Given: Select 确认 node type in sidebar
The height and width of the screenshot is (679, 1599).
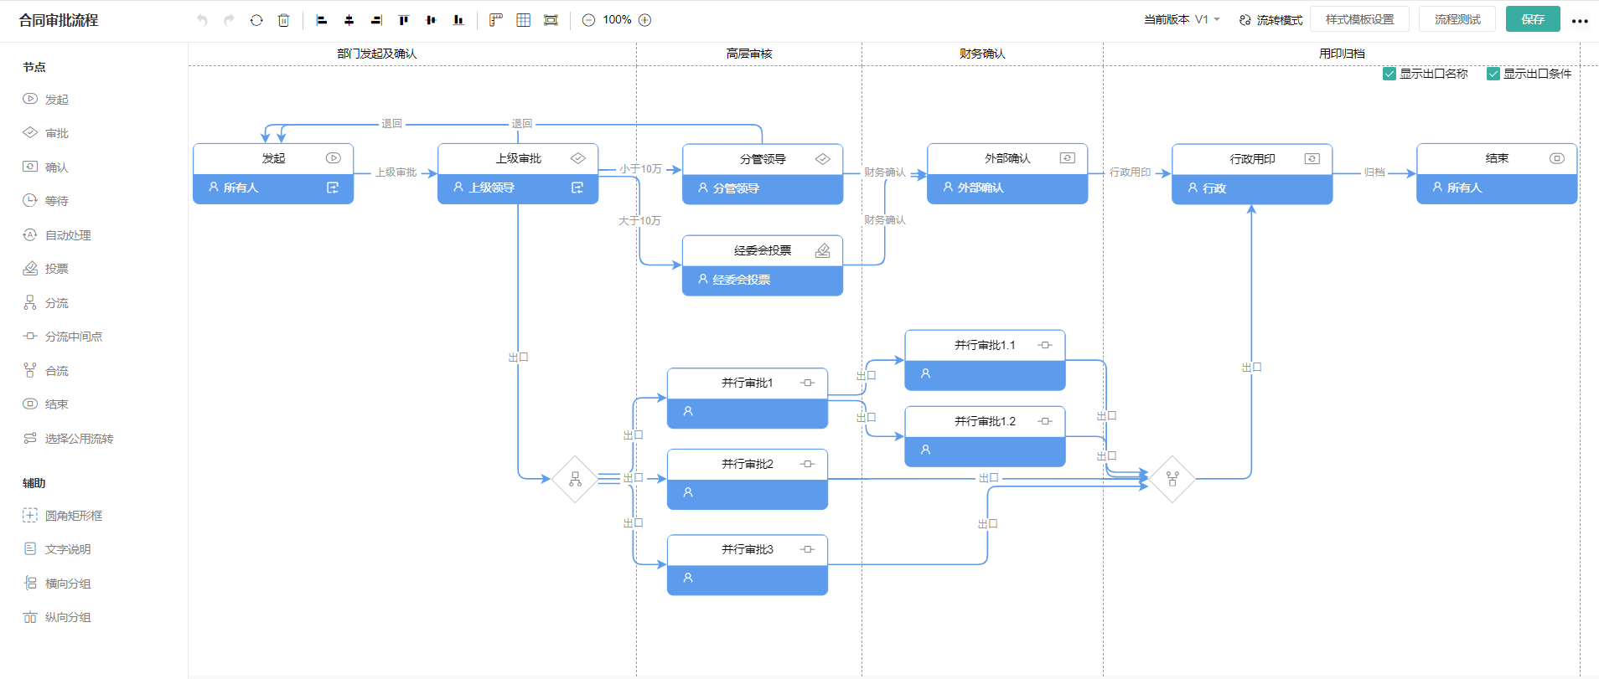Looking at the screenshot, I should tap(46, 167).
